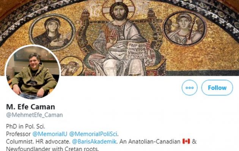Click 'An Anatolian-Canadian' bio text
The width and height of the screenshot is (239, 151).
150,142
